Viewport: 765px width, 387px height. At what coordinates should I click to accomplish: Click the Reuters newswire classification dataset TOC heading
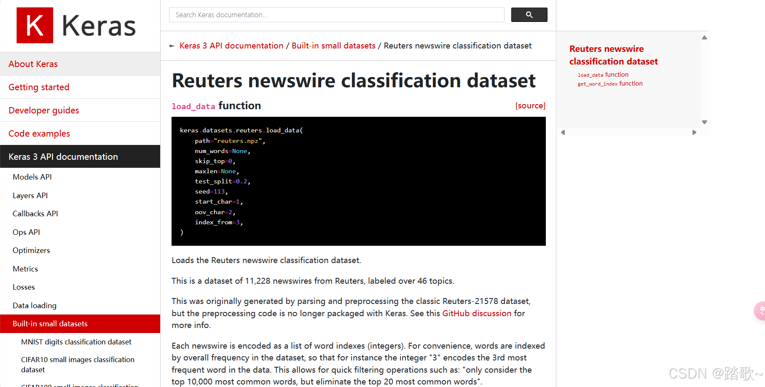[x=613, y=55]
